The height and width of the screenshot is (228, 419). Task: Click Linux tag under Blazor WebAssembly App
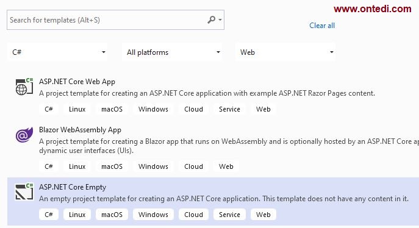pyautogui.click(x=77, y=166)
